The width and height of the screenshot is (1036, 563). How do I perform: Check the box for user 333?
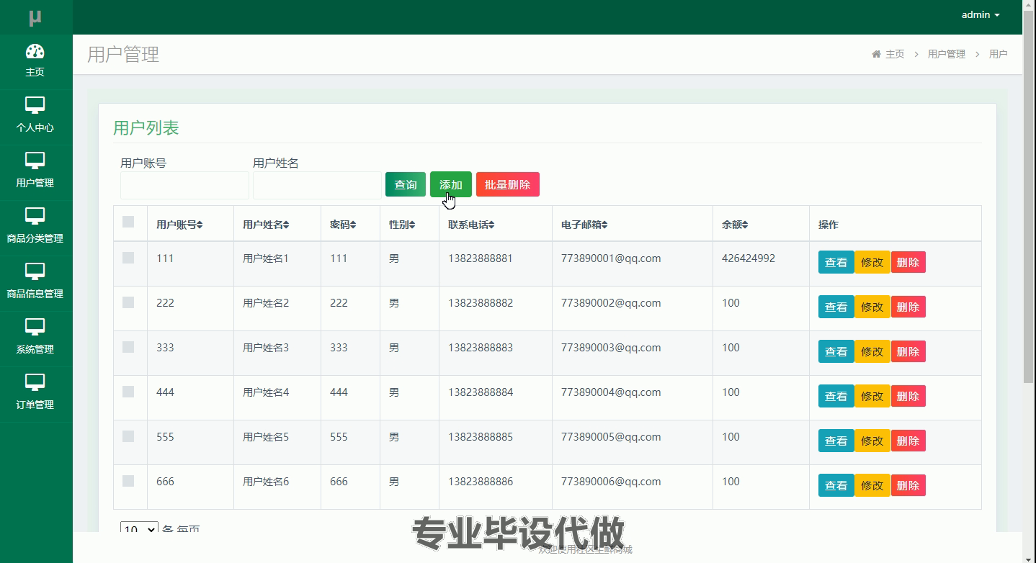click(x=128, y=347)
